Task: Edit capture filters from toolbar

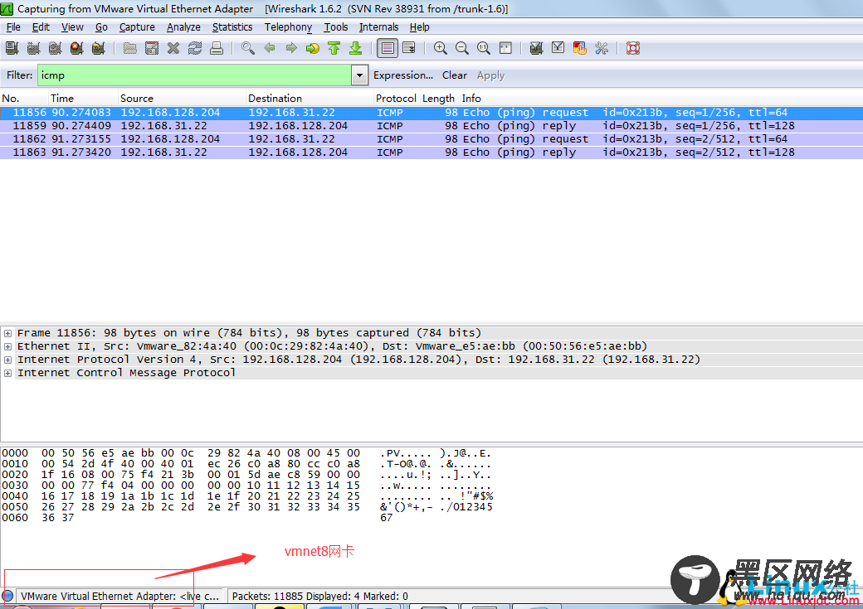Action: click(537, 48)
